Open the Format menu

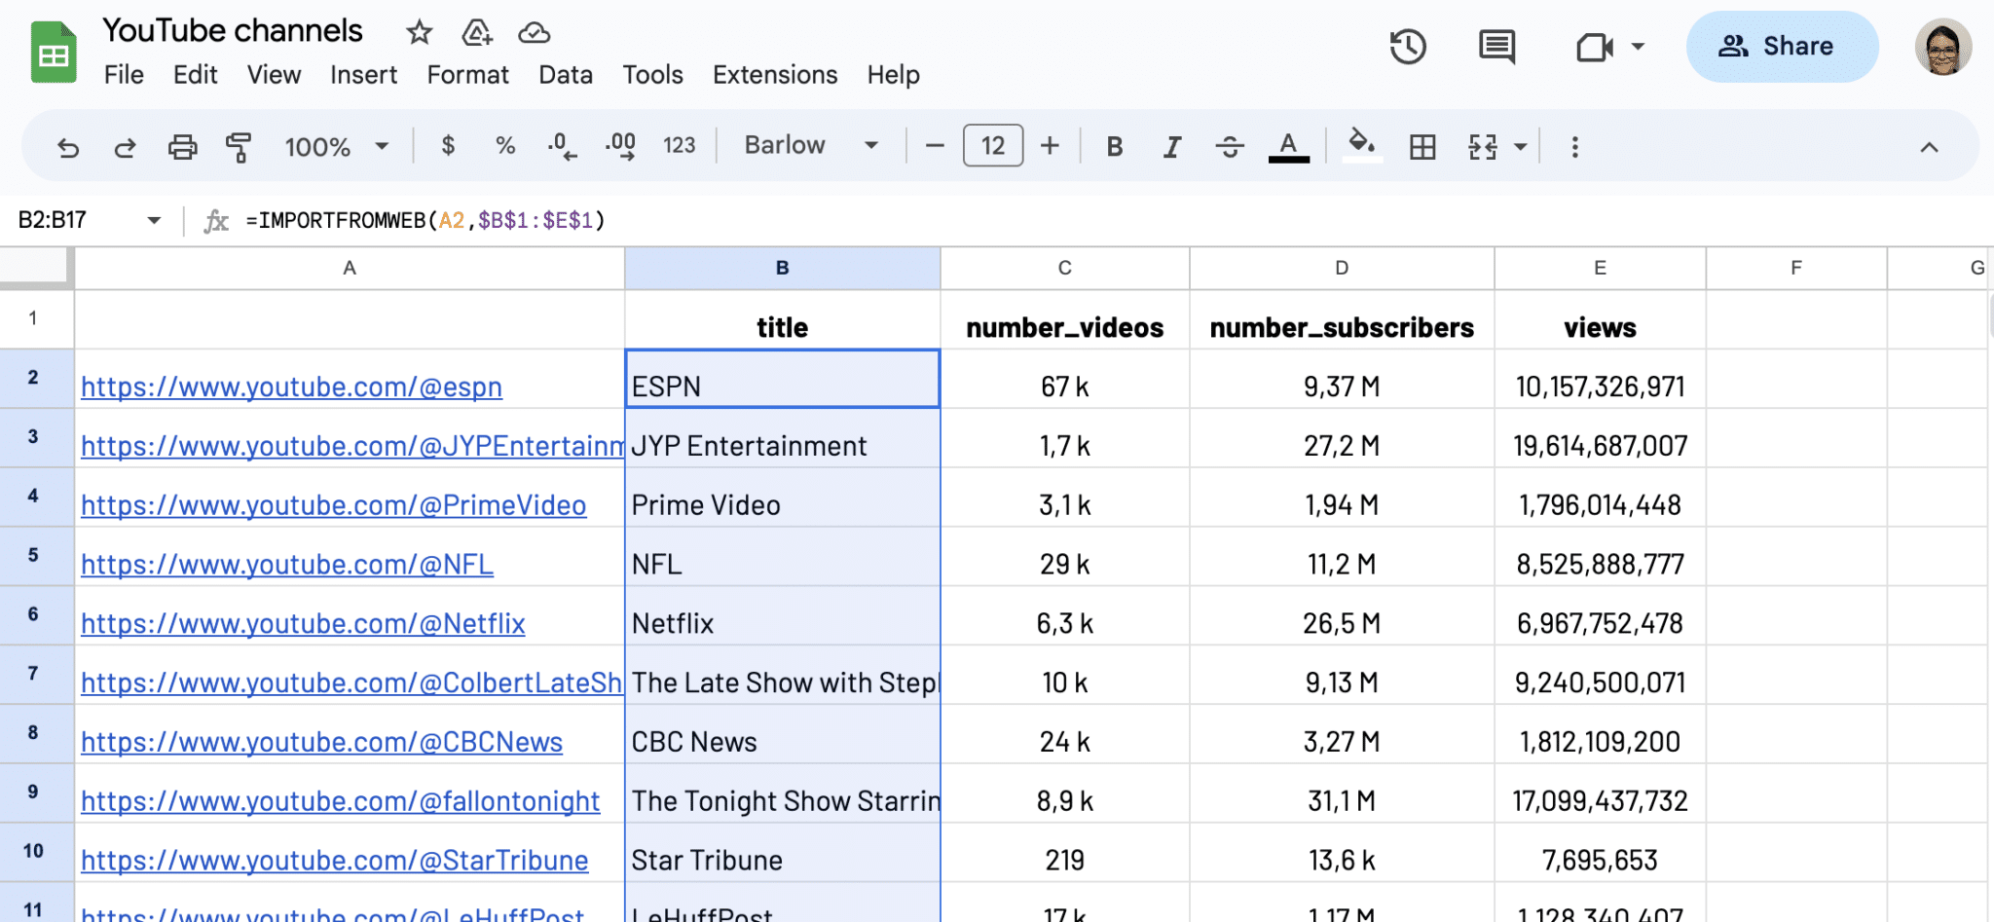tap(467, 75)
